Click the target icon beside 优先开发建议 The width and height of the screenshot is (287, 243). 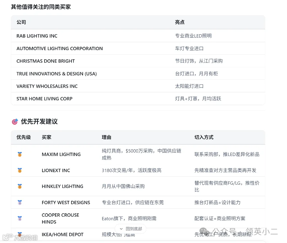[x=15, y=122]
